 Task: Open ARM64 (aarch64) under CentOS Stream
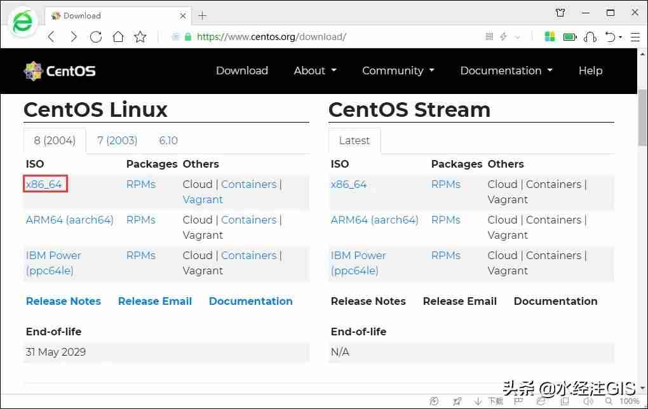click(374, 220)
